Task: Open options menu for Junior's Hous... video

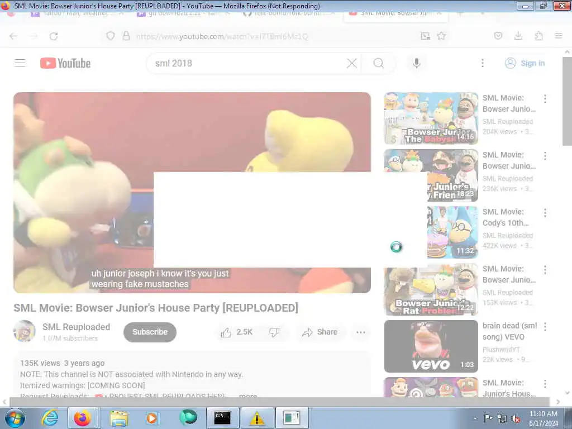Action: point(545,384)
